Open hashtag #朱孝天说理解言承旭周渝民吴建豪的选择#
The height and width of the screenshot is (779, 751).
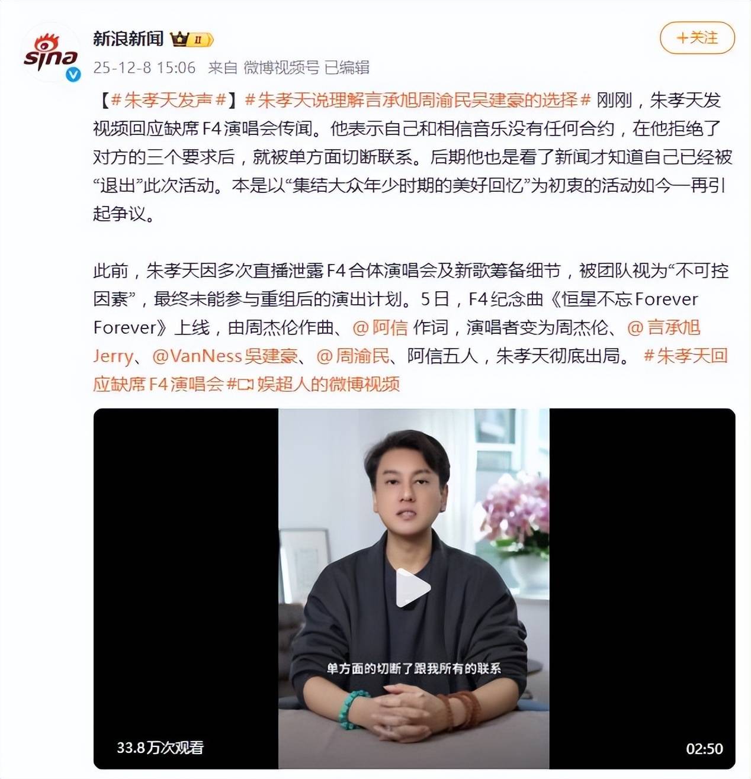click(418, 100)
